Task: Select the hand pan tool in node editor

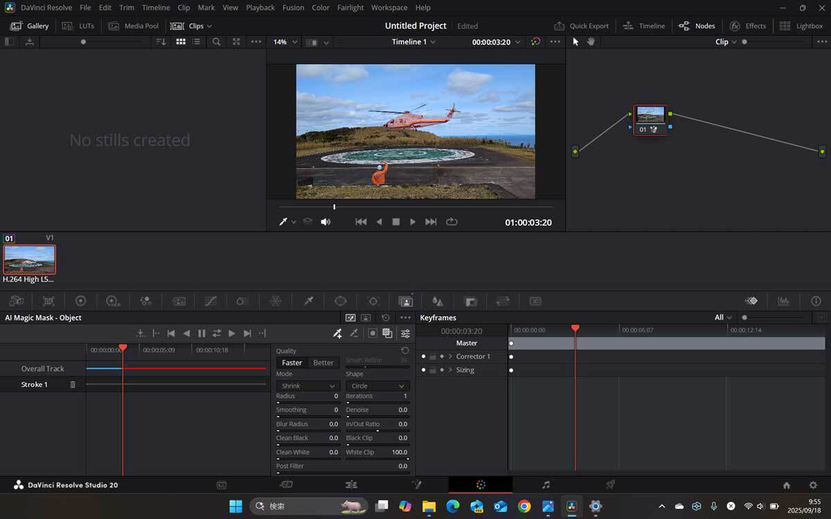Action: point(591,42)
